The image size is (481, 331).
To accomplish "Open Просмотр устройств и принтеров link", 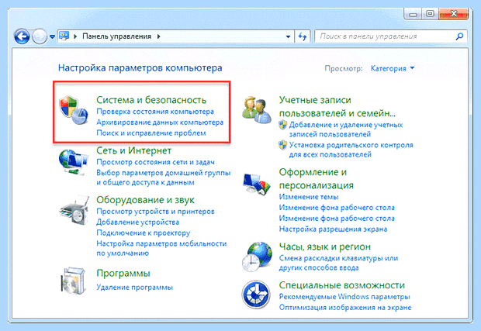I will coord(155,212).
